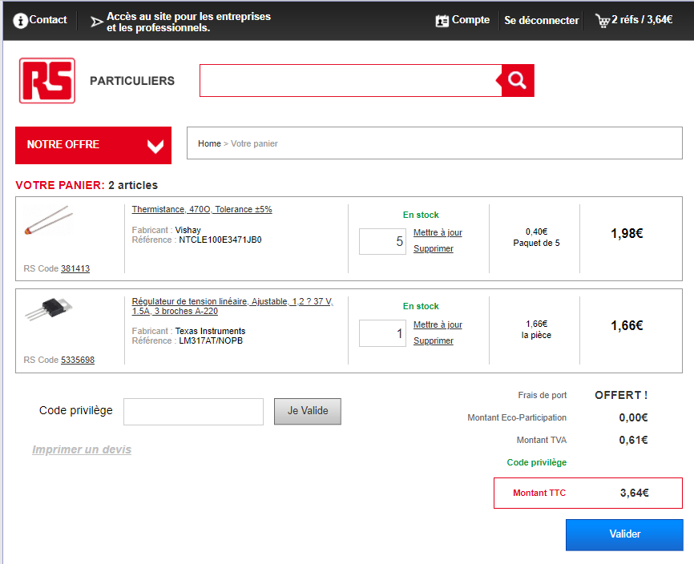Click the Code privilège input field
This screenshot has width=694, height=564.
click(193, 412)
